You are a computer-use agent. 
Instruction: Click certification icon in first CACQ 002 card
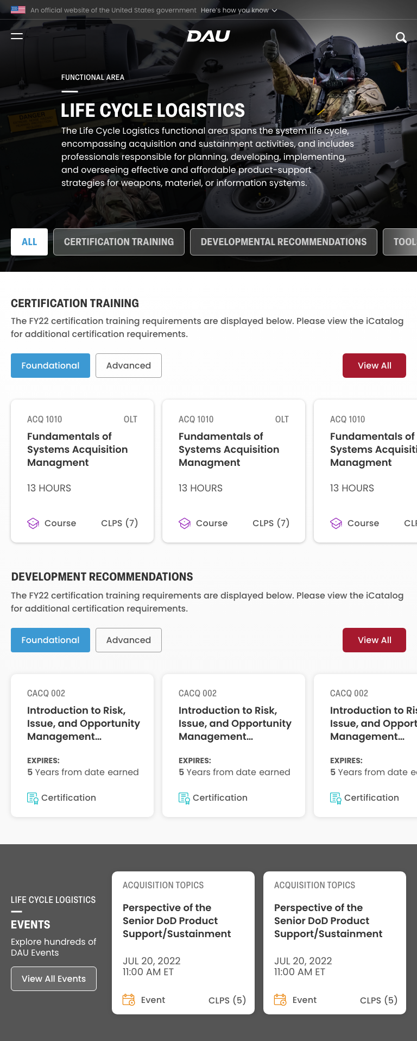[x=33, y=798]
